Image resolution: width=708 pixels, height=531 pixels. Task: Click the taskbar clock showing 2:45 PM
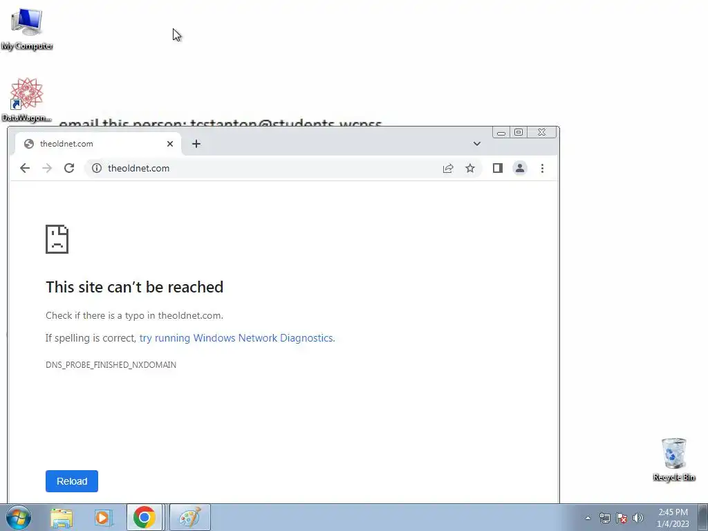pyautogui.click(x=673, y=518)
